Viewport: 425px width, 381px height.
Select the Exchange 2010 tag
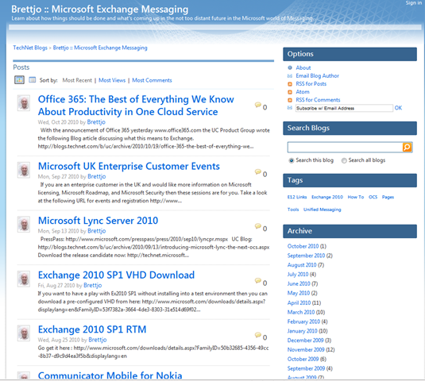[327, 197]
